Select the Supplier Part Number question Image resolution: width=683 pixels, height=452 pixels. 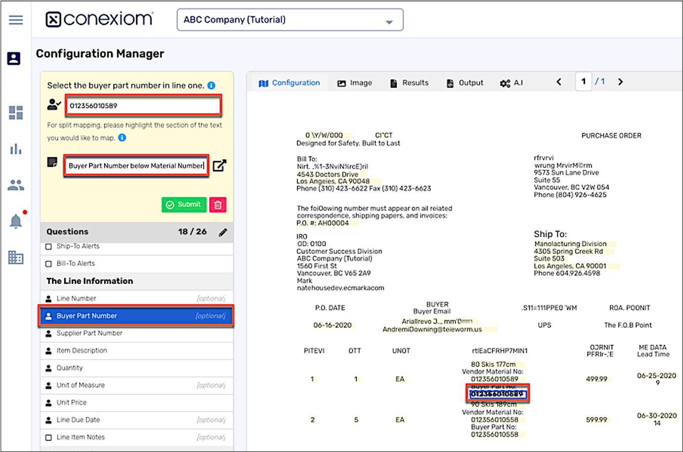point(89,333)
